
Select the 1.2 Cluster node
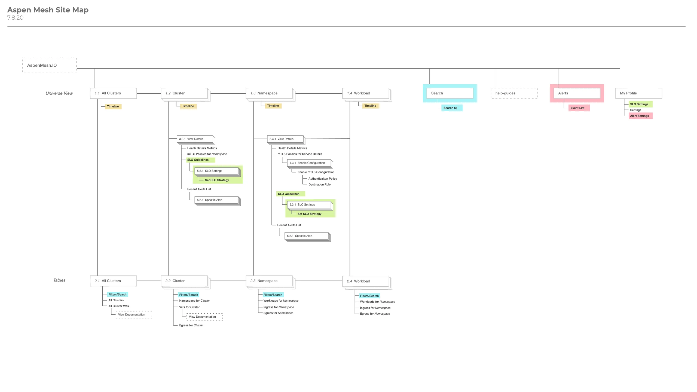(184, 93)
